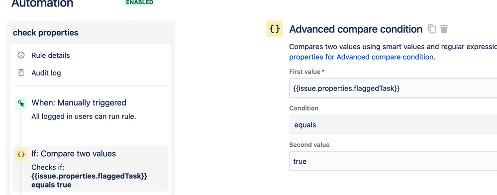Click the large braces icon beside Advanced compare condition
The width and height of the screenshot is (497, 195).
[x=275, y=29]
